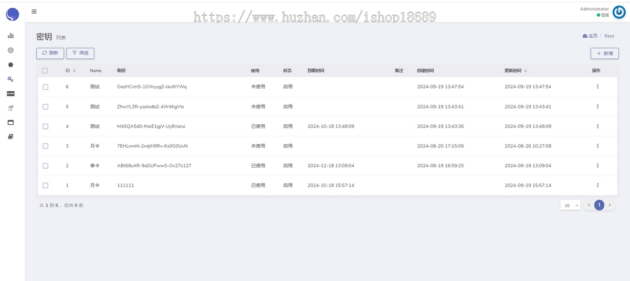Tick the checkbox for row ID 6
Image resolution: width=630 pixels, height=281 pixels.
tap(45, 87)
